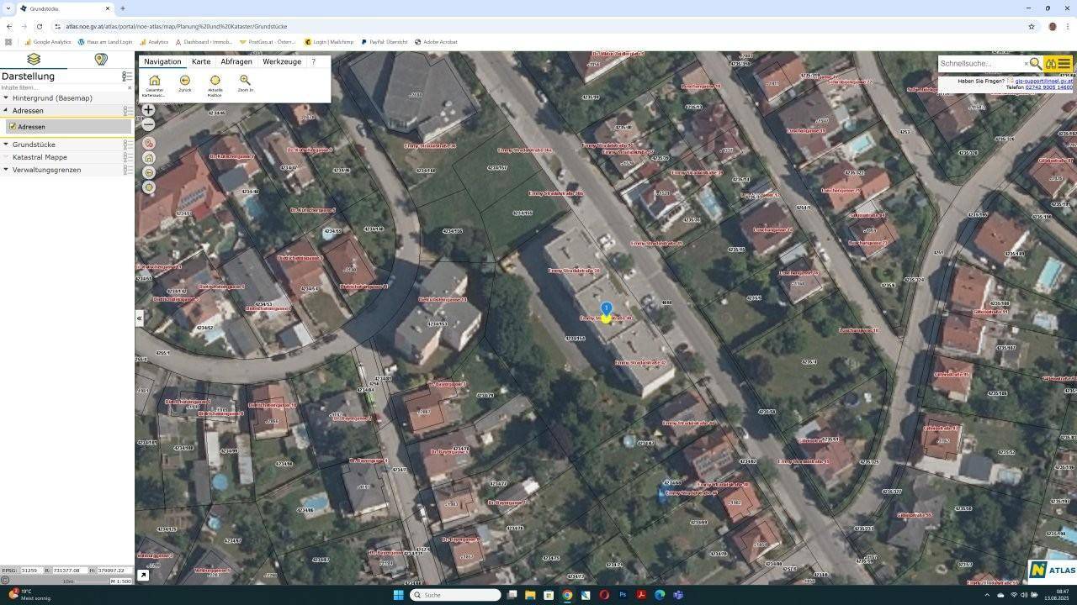The image size is (1077, 605).
Task: Click the Zurück arrow in the Navigation toolbar
Action: pos(184,81)
